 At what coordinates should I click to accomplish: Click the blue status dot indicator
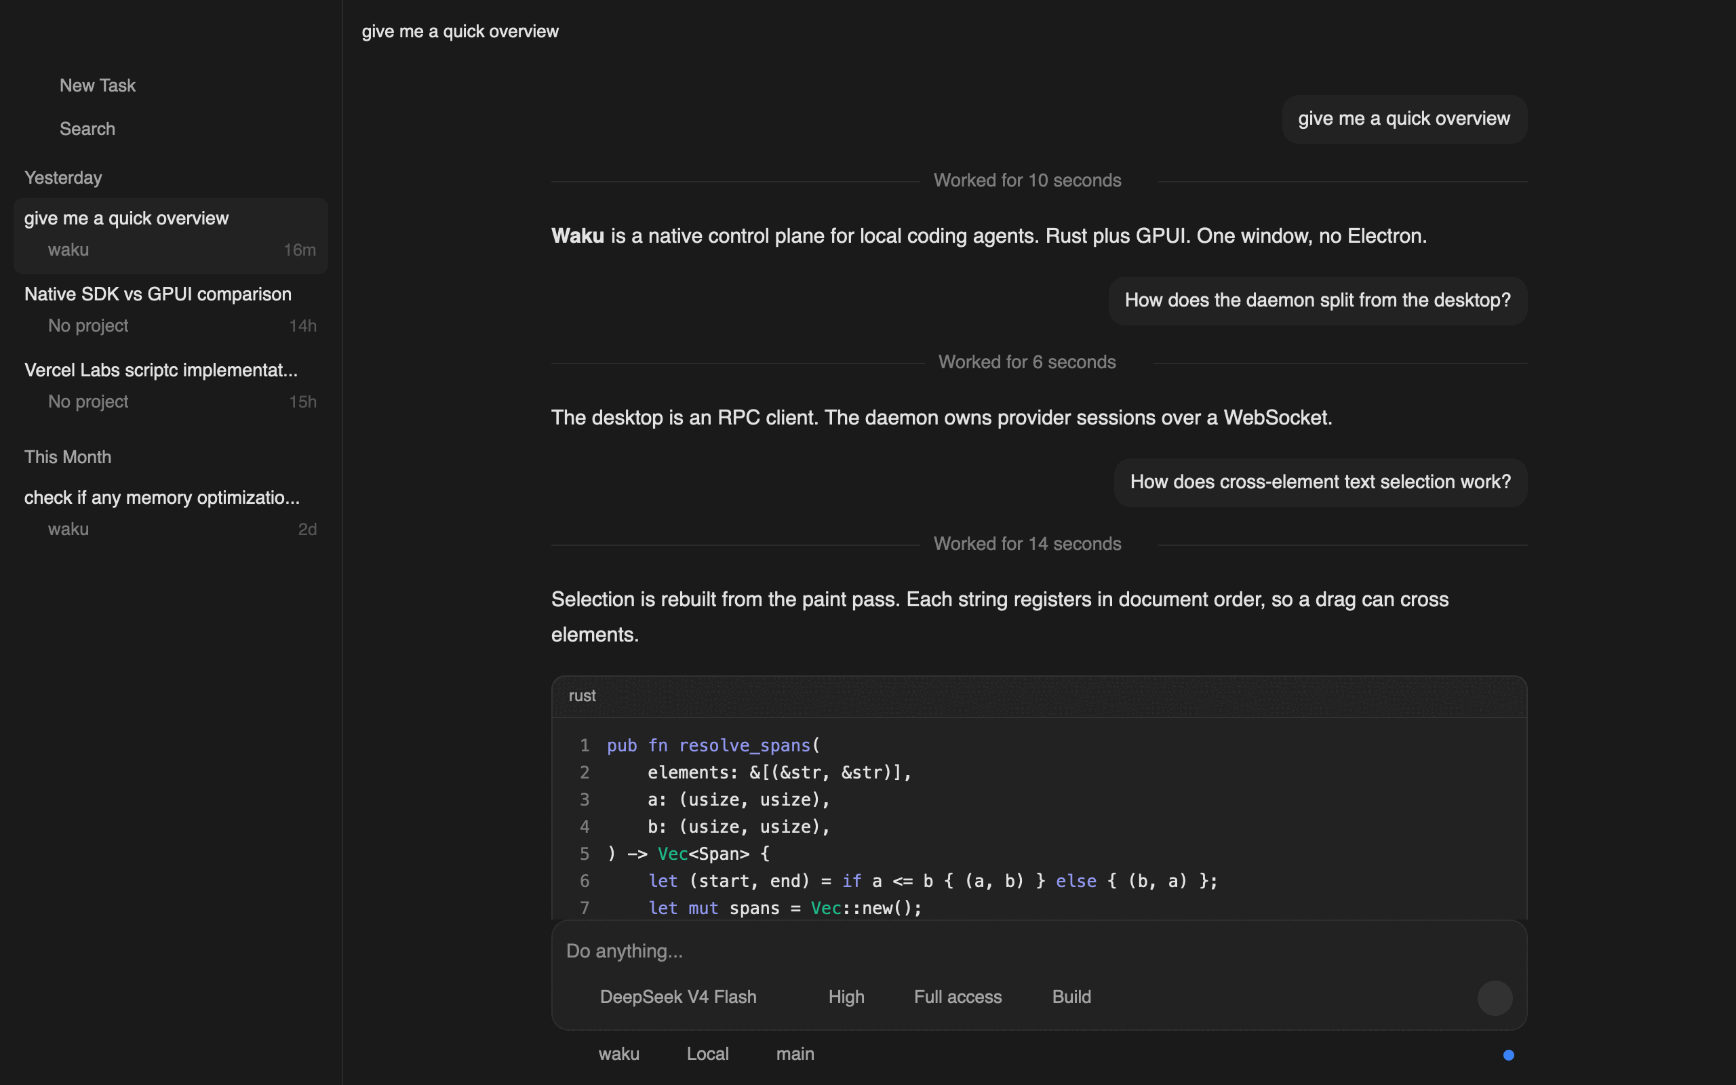click(x=1509, y=1055)
